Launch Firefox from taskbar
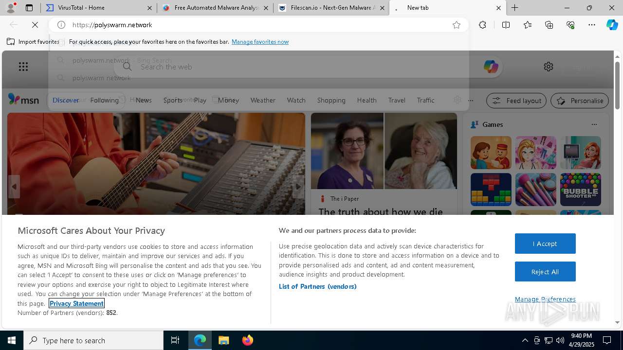Image resolution: width=623 pixels, height=350 pixels. point(247,340)
